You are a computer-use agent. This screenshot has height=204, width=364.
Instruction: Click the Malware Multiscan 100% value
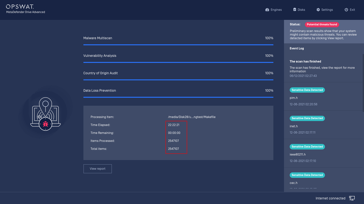point(269,38)
